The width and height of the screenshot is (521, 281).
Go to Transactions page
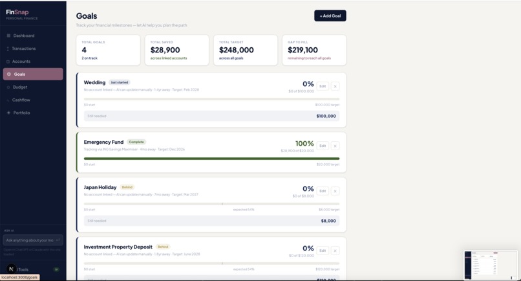[x=33, y=49]
